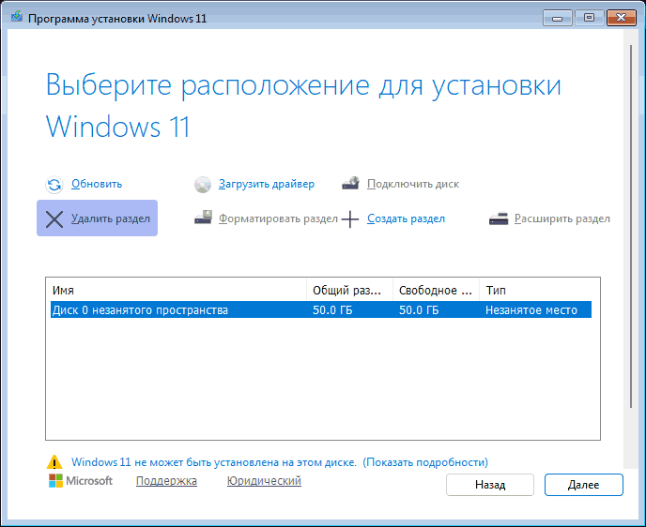This screenshot has height=527, width=646.
Task: Click the vertical scrollbar on the right
Action: click(631, 226)
